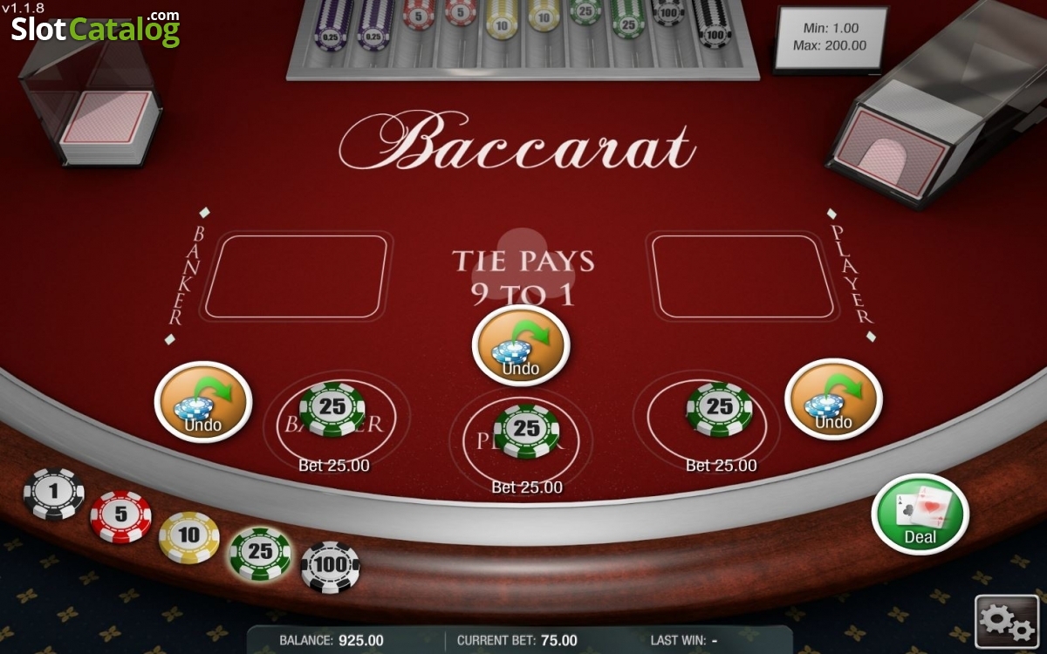Select the black 100 chip

[x=331, y=567]
